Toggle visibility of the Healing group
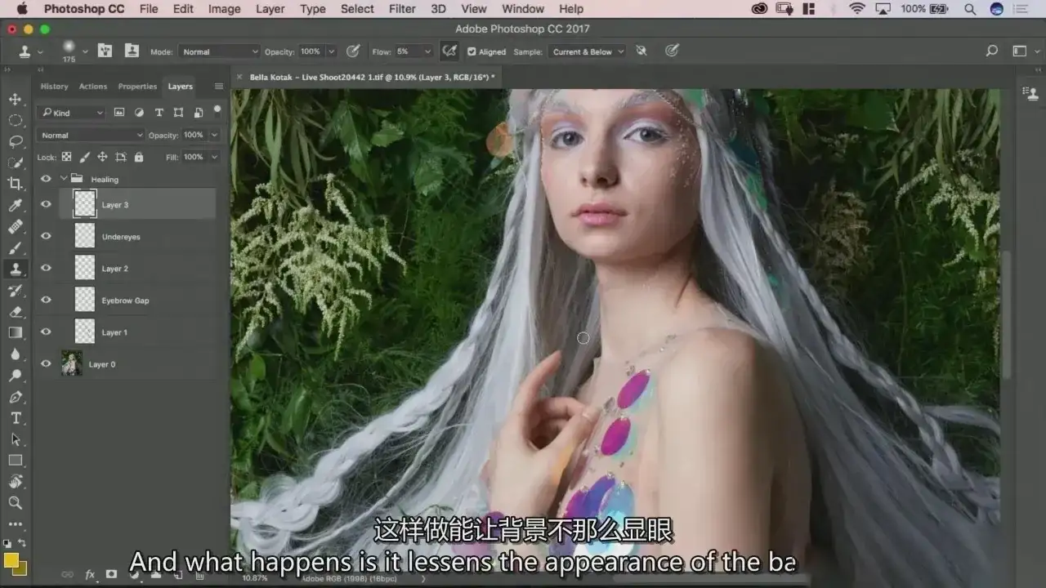Screen dimensions: 1046x588 coord(46,179)
